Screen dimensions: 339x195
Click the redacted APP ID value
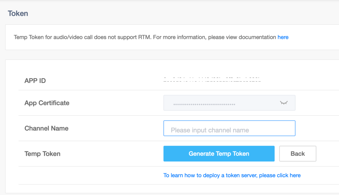click(x=213, y=80)
